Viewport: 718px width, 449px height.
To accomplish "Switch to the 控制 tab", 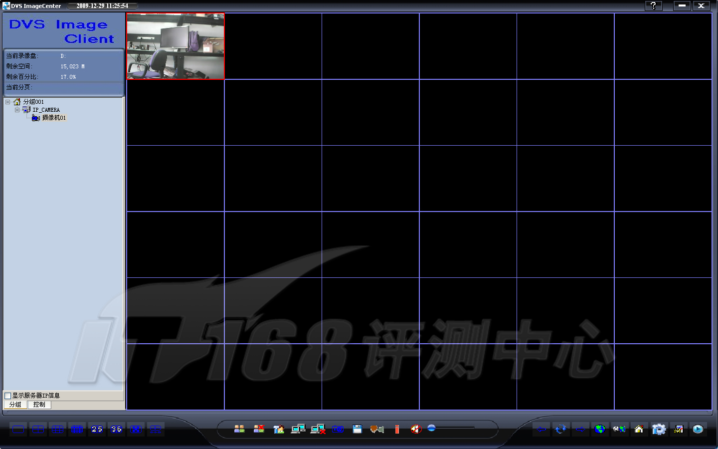I will click(39, 405).
